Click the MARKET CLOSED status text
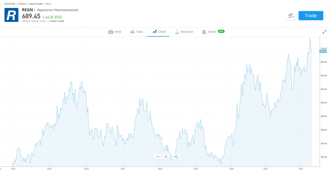 [x=57, y=21]
